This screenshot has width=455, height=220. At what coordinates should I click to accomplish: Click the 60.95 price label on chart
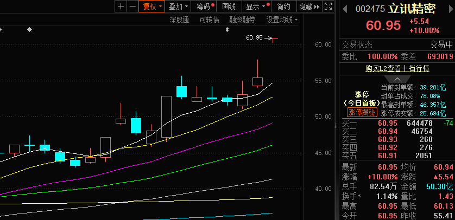tap(254, 37)
